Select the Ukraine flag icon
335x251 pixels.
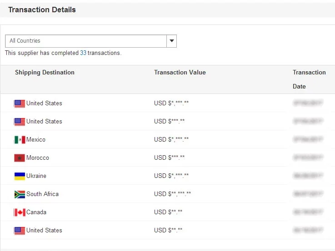[20, 176]
